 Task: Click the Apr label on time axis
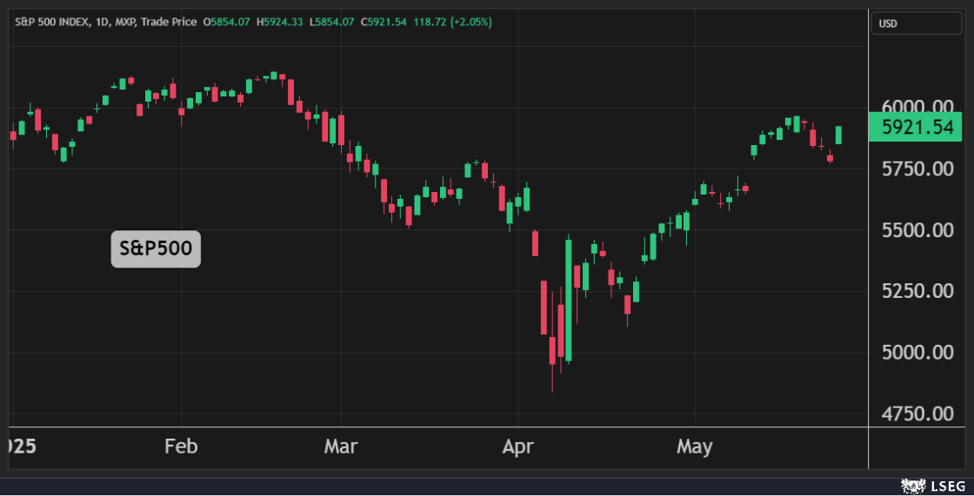[517, 447]
